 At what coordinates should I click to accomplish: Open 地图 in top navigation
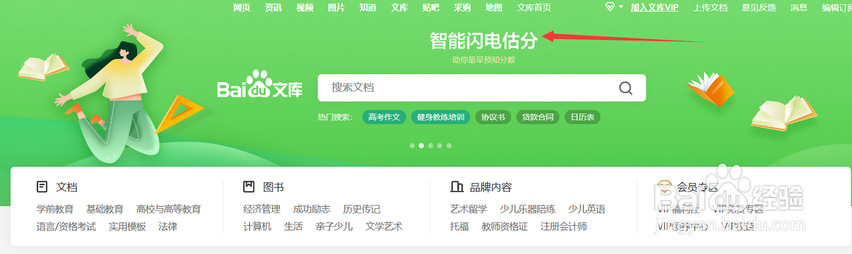pyautogui.click(x=494, y=8)
